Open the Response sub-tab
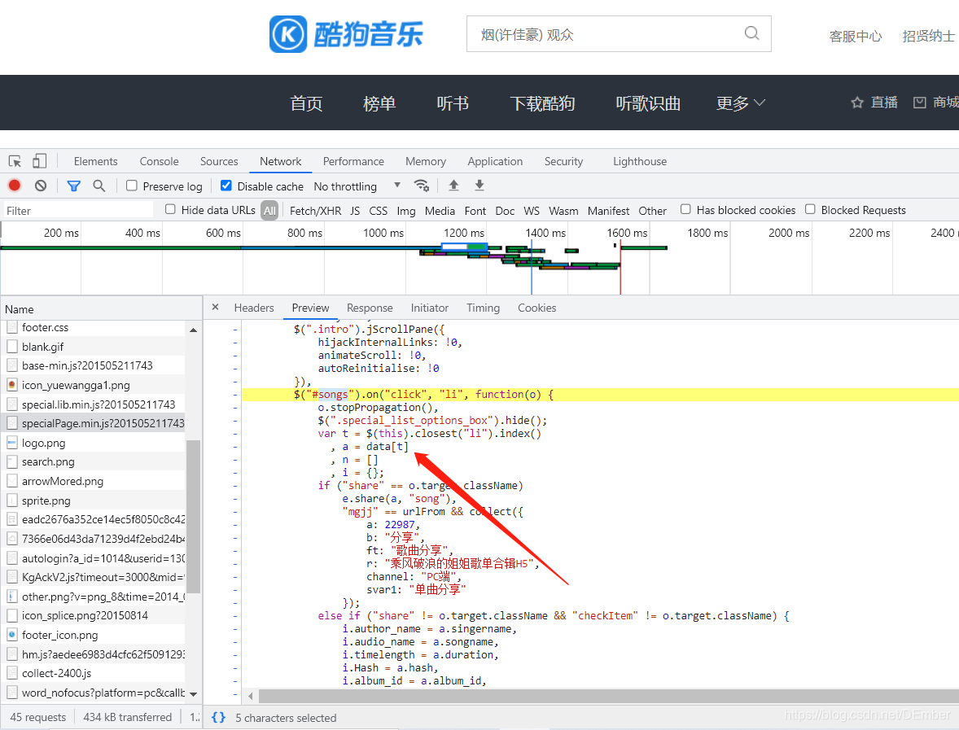The width and height of the screenshot is (959, 730). click(x=370, y=308)
